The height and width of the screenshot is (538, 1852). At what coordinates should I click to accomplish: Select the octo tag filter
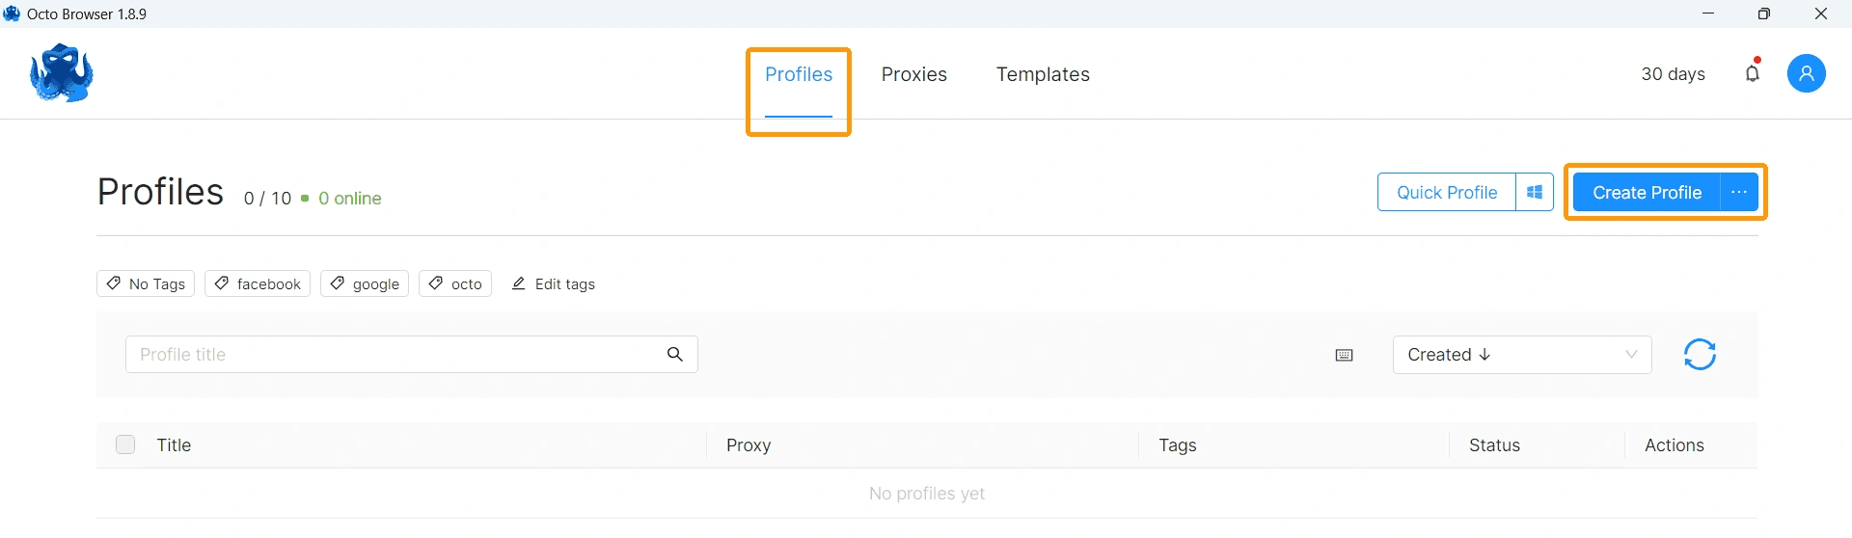(x=455, y=283)
